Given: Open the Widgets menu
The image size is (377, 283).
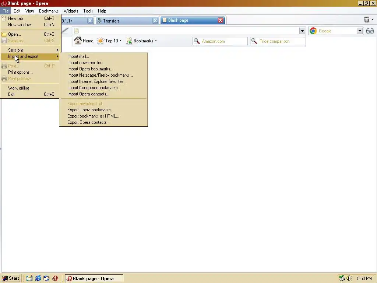Looking at the screenshot, I should pos(71,11).
